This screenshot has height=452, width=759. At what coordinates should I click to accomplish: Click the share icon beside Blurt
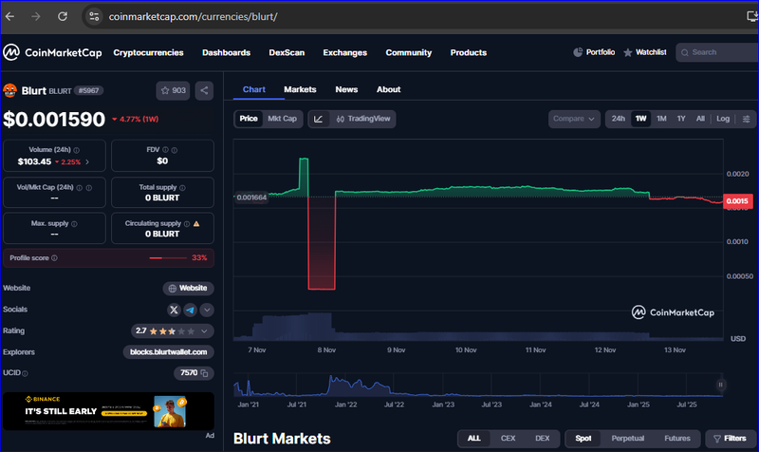point(205,91)
